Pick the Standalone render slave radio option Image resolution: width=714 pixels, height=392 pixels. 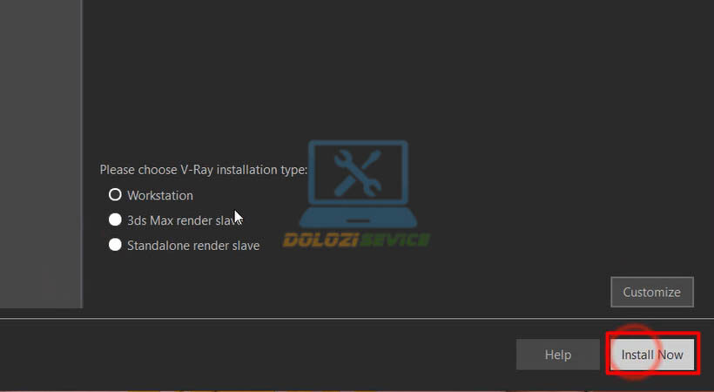[115, 245]
